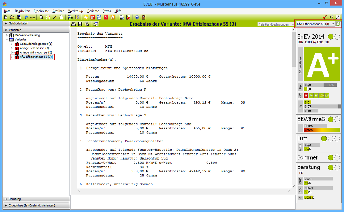Viewport: 344px width, 212px height.
Task: Expand the Maßnahmenkatalog tree node
Action: [x=7, y=35]
